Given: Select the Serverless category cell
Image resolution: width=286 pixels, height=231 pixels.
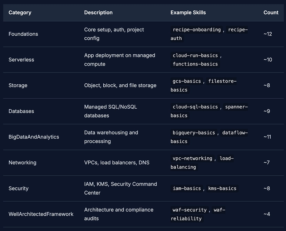Looking at the screenshot, I should click(21, 60).
